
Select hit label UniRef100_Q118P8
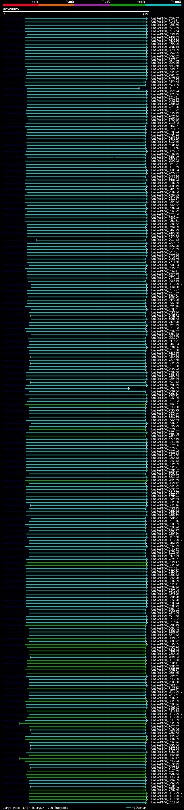pos(165,123)
